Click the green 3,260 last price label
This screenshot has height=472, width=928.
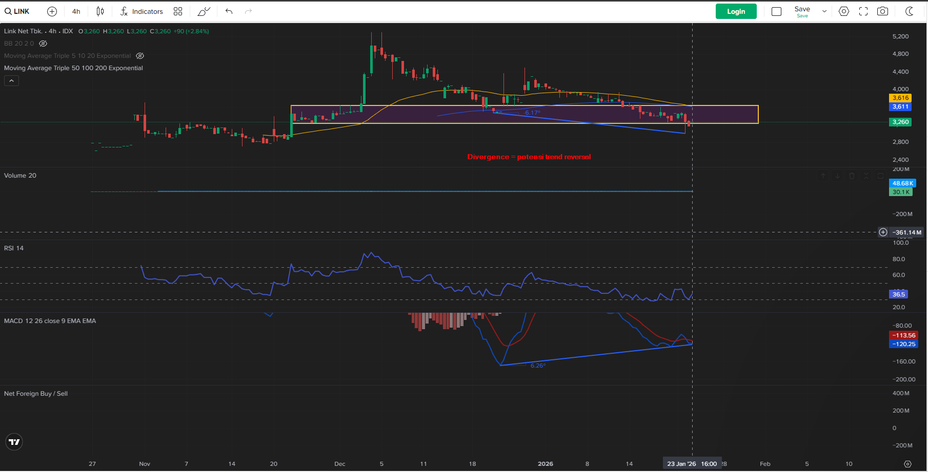coord(900,122)
